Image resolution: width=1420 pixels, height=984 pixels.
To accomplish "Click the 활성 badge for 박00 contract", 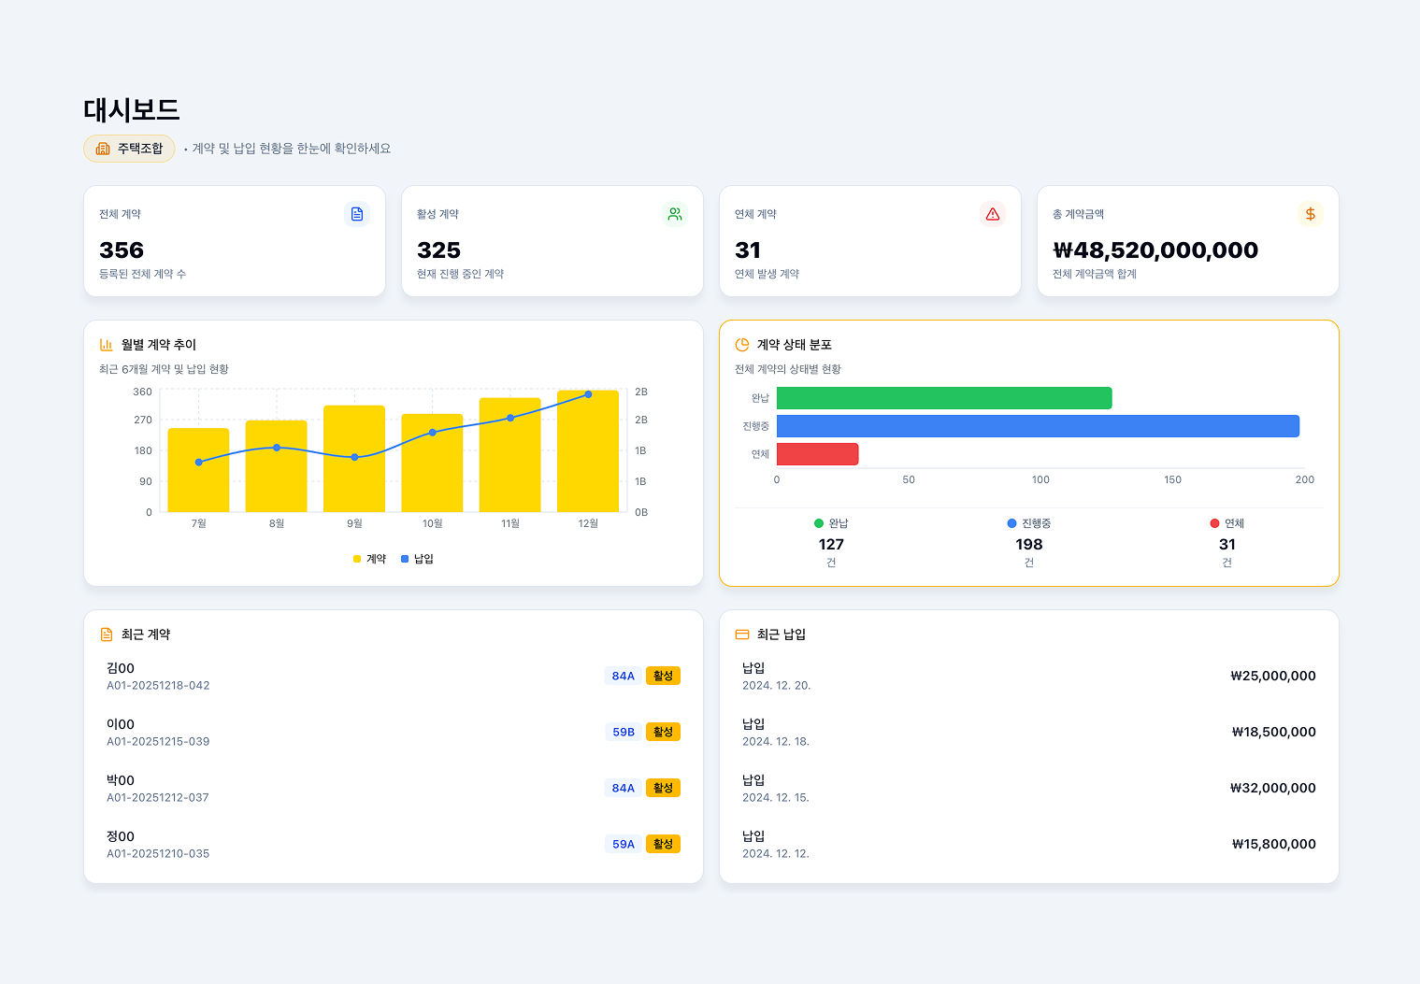I will pyautogui.click(x=663, y=788).
